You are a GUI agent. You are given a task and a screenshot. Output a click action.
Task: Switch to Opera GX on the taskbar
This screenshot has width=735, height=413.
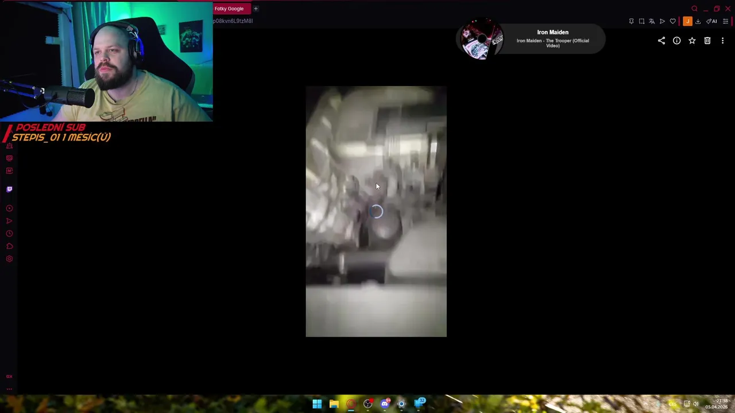[x=351, y=404]
